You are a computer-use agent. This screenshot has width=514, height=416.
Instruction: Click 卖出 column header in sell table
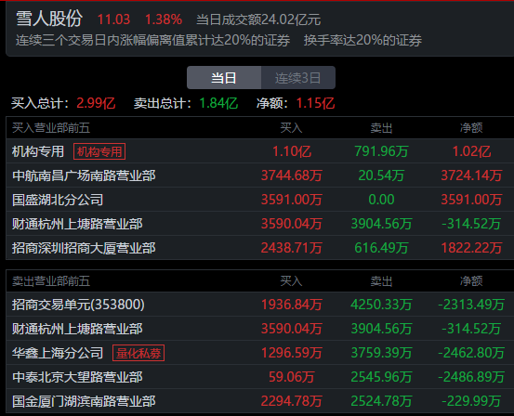click(381, 281)
